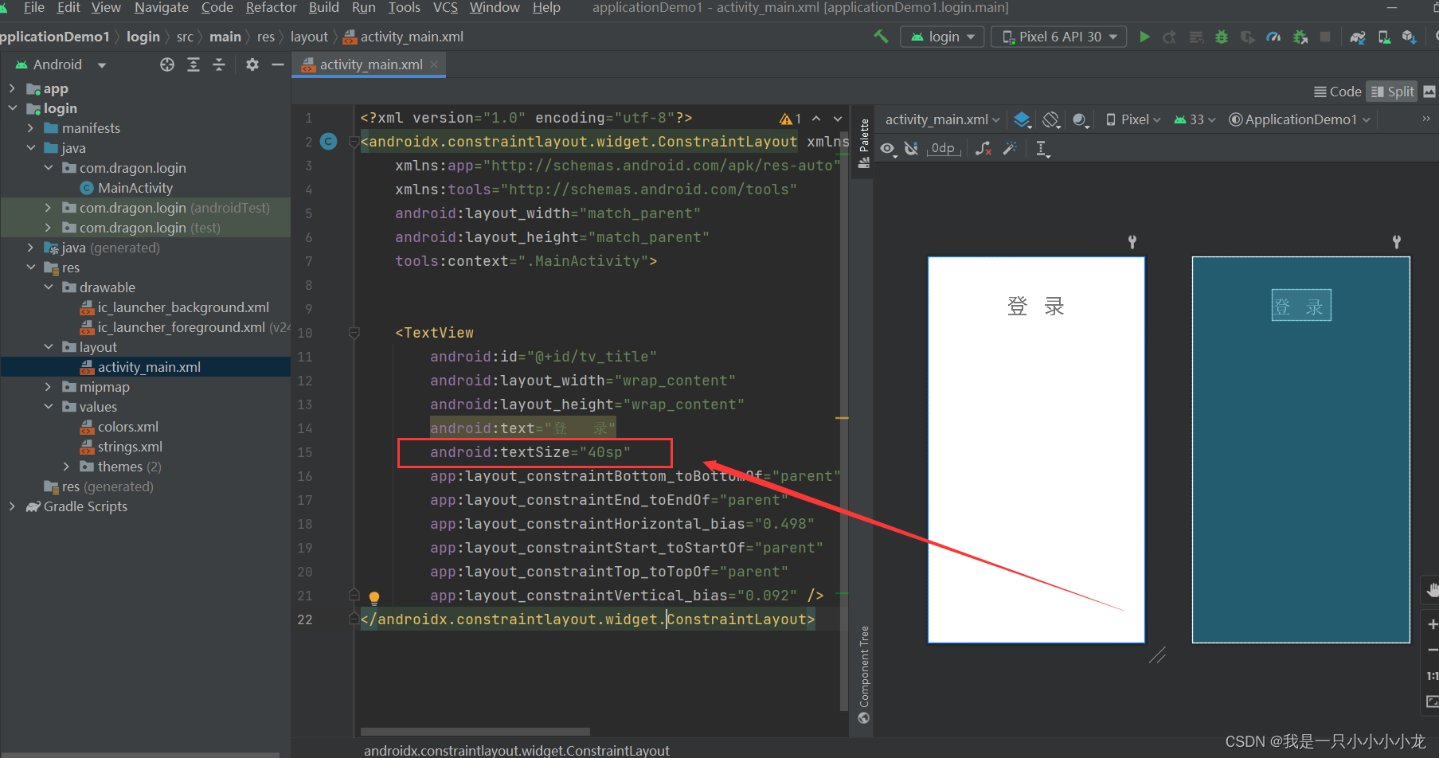Image resolution: width=1439 pixels, height=758 pixels.
Task: Click the editor horizontal scrollbar
Action: click(475, 731)
